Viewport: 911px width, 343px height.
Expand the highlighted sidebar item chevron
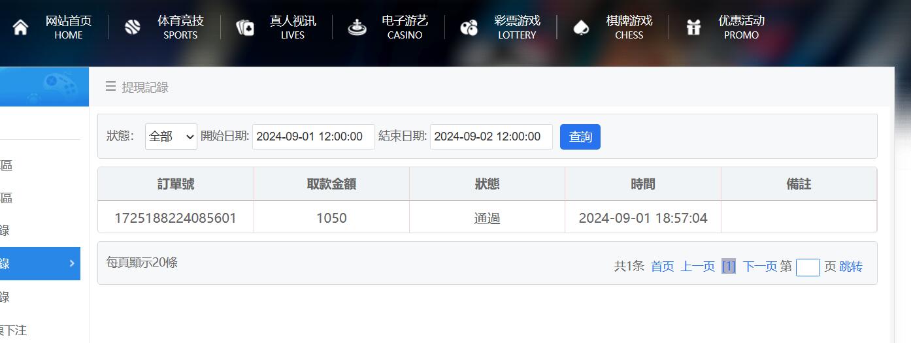(x=72, y=263)
